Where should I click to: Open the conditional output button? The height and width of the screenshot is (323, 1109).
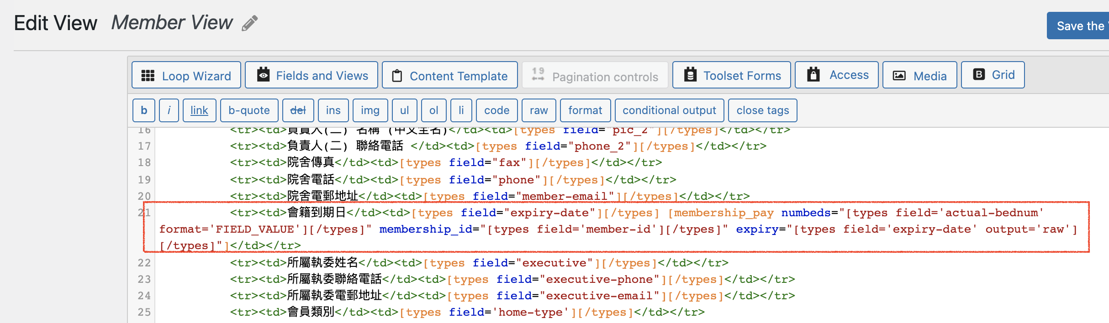tap(669, 110)
